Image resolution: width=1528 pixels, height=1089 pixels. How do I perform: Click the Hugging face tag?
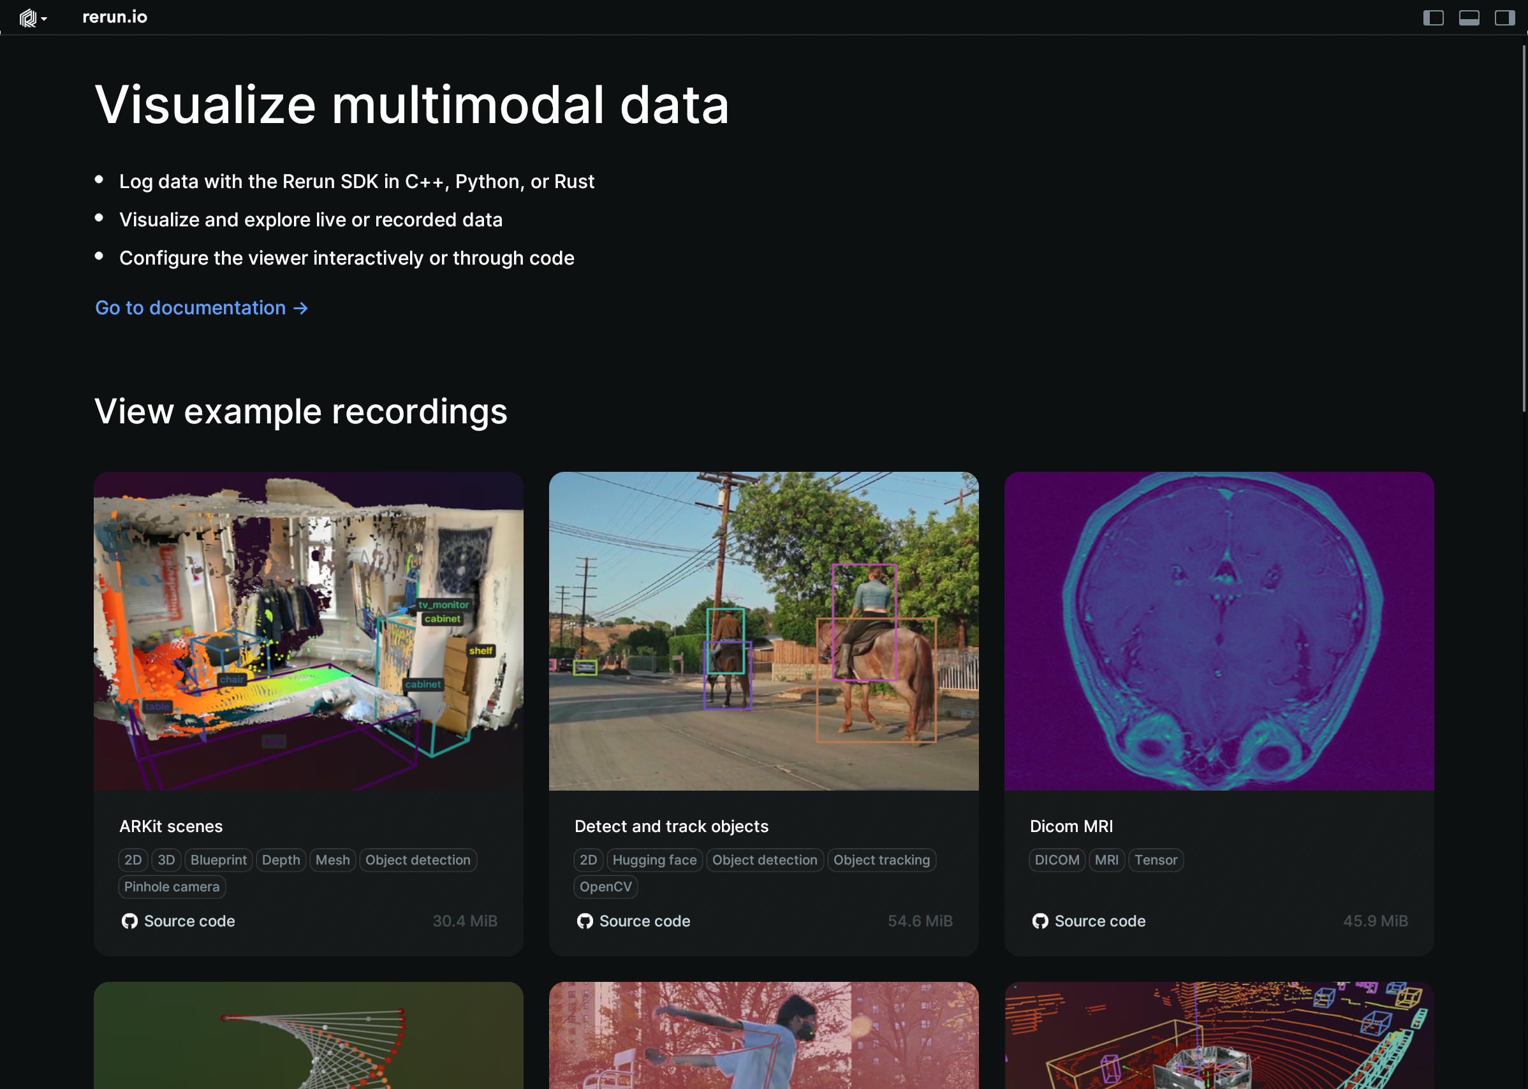click(655, 859)
